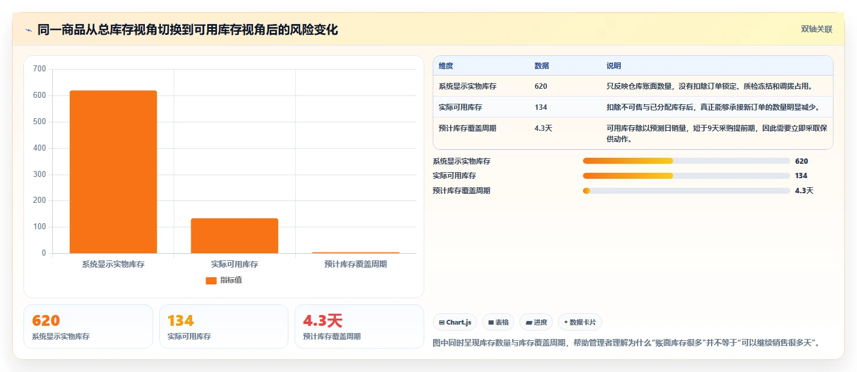The width and height of the screenshot is (857, 372).
Task: Click the 实际可用库存 bar in chart
Action: point(234,236)
